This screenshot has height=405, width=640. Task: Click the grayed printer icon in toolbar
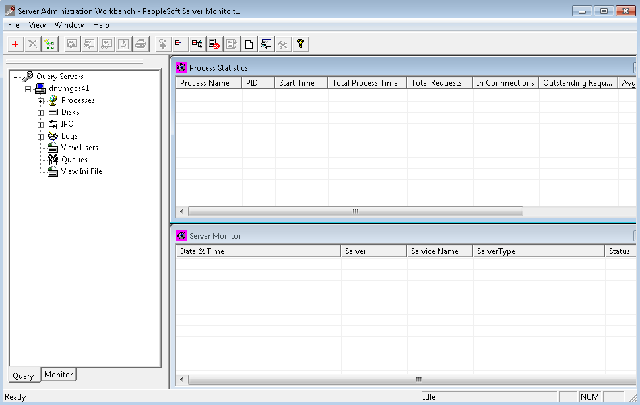point(141,44)
